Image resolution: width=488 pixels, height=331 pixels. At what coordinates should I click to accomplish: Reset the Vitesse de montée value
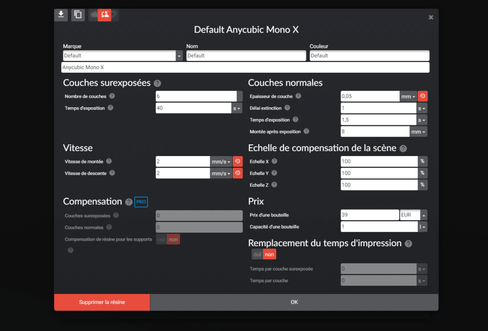click(x=238, y=161)
